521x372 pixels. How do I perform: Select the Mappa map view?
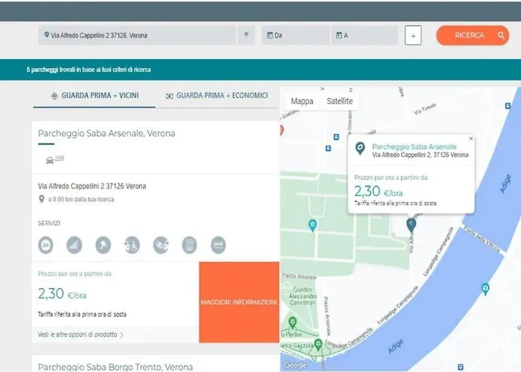[x=301, y=101]
